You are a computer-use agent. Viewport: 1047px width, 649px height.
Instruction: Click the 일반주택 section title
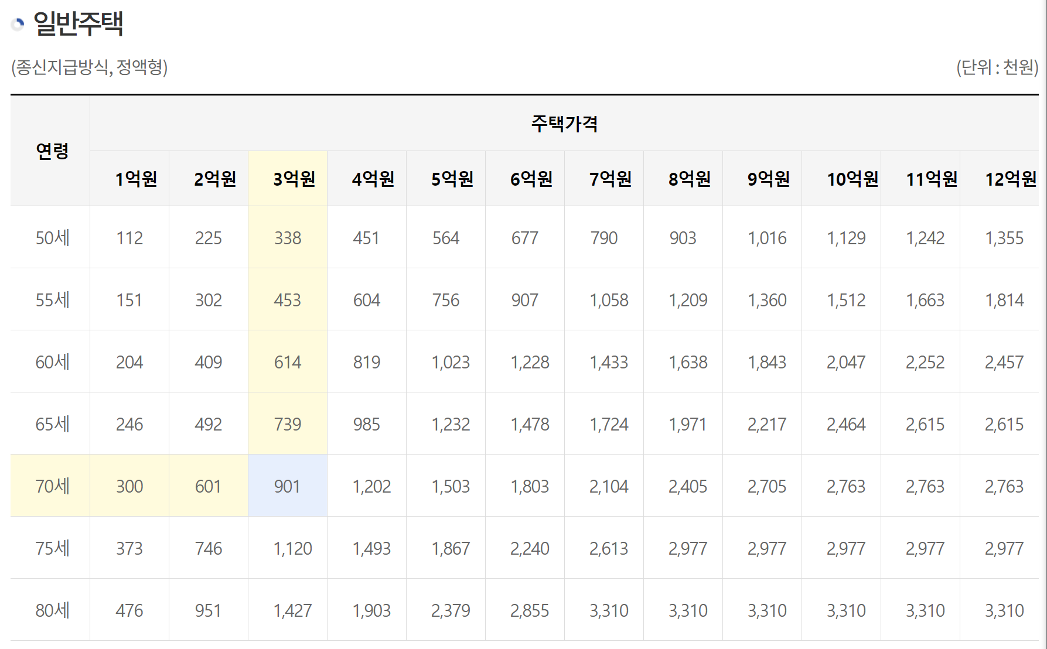pyautogui.click(x=78, y=23)
